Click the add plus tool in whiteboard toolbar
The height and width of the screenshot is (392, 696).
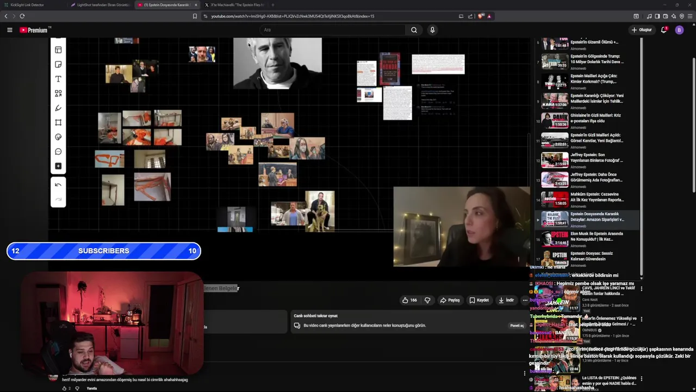(x=58, y=166)
